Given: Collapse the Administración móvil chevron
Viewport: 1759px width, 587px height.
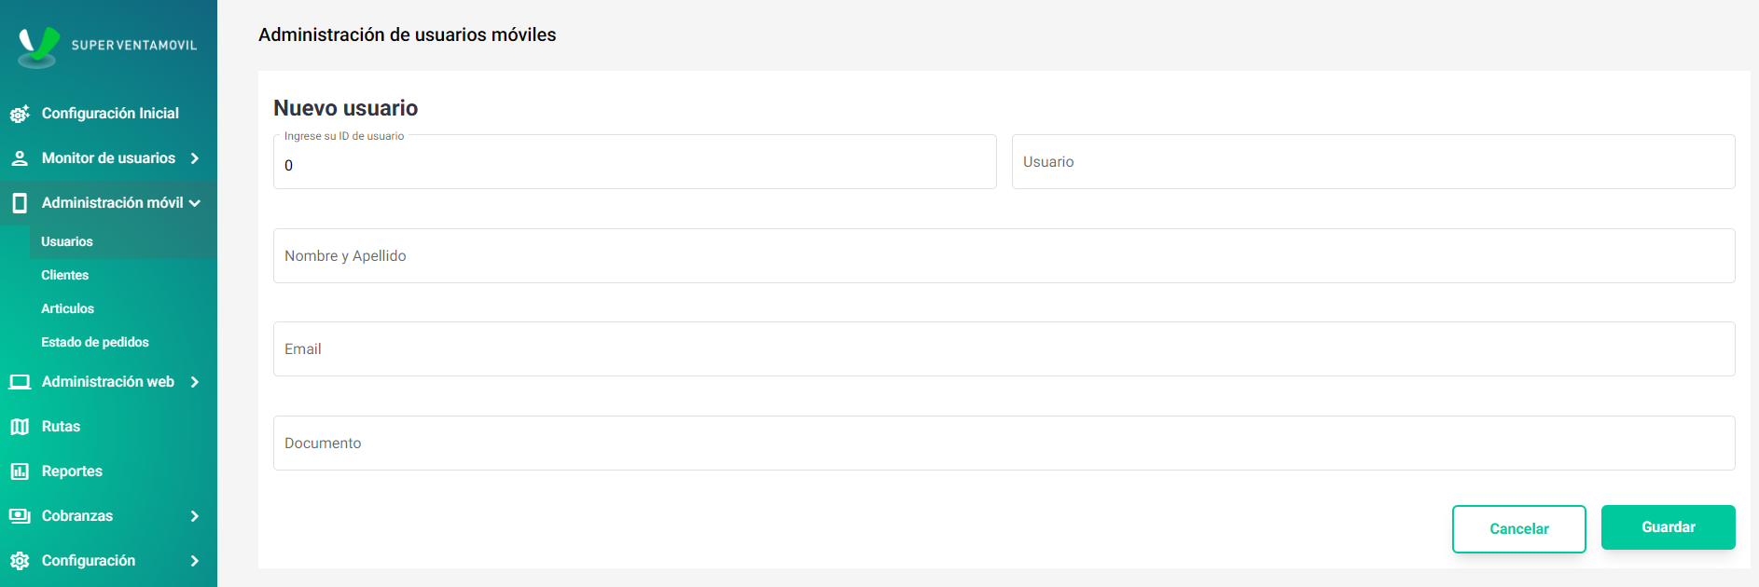Looking at the screenshot, I should click(195, 203).
